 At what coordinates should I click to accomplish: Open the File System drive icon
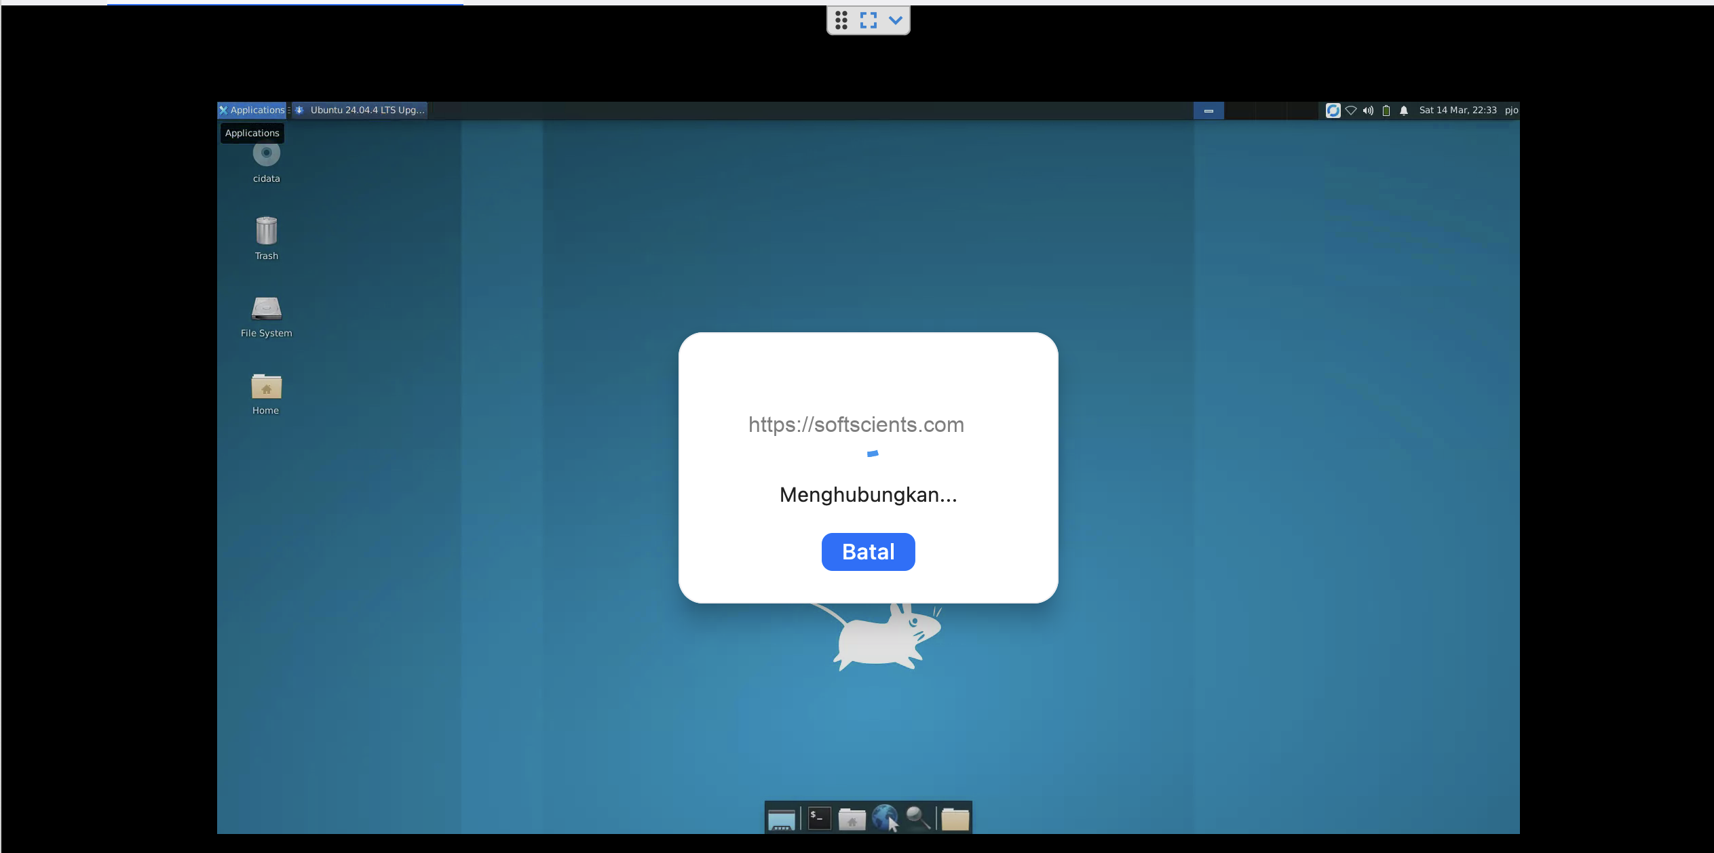(266, 309)
